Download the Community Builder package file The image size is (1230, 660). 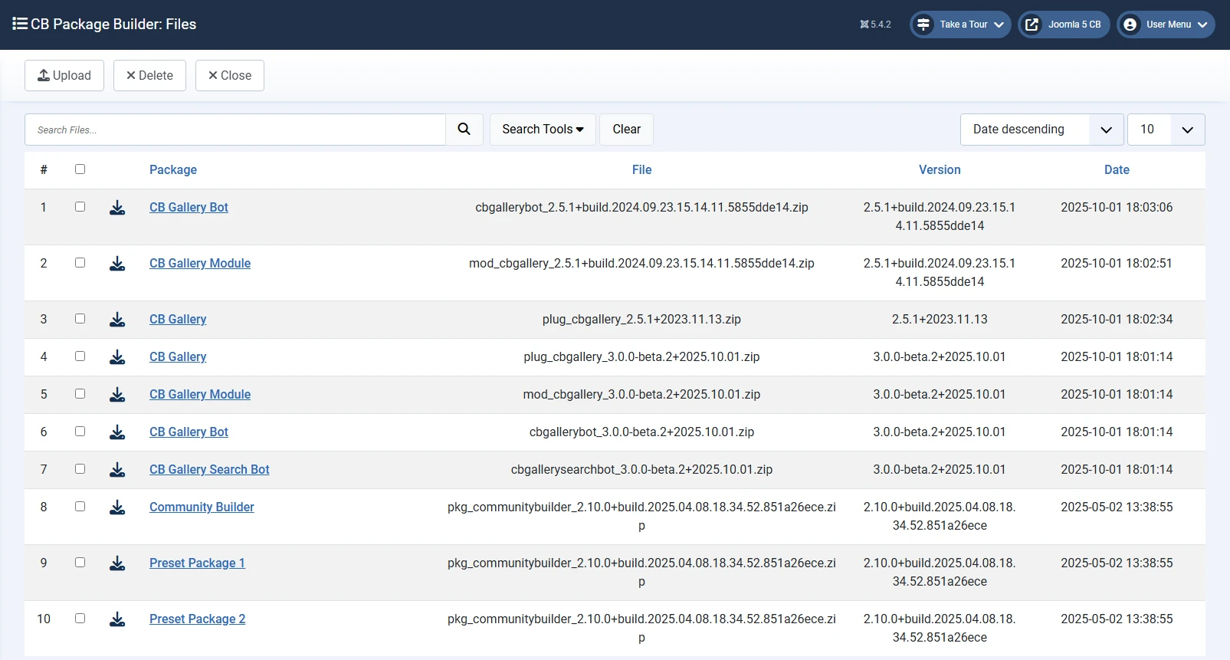[117, 507]
